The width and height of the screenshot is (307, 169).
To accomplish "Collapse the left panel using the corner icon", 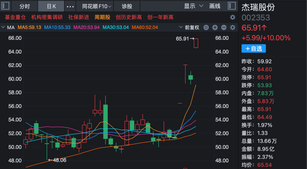I will pos(5,6).
